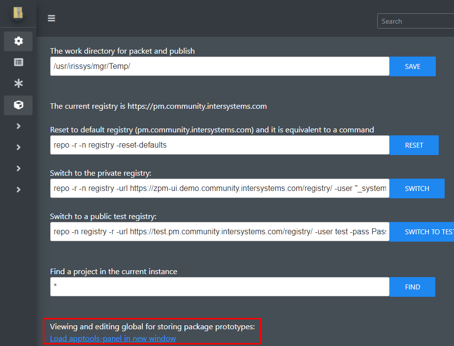Expand the bottom chevron in the sidebar

pyautogui.click(x=18, y=189)
